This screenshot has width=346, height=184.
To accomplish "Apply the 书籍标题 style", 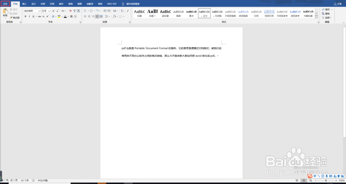I will pos(308,13).
